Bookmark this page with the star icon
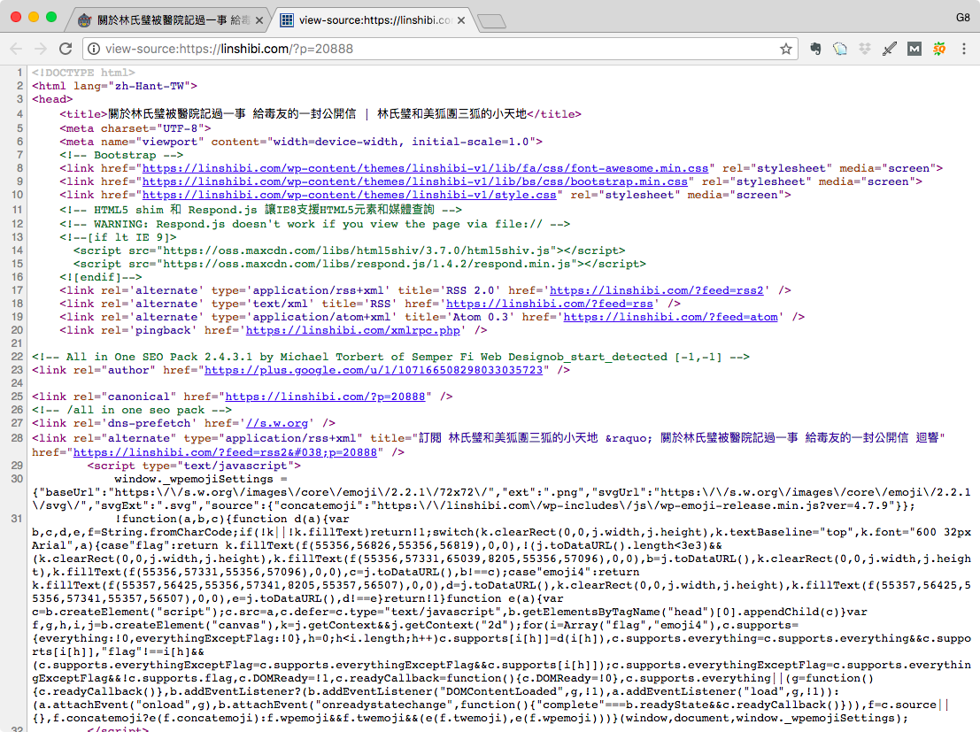The image size is (980, 732). [x=785, y=49]
